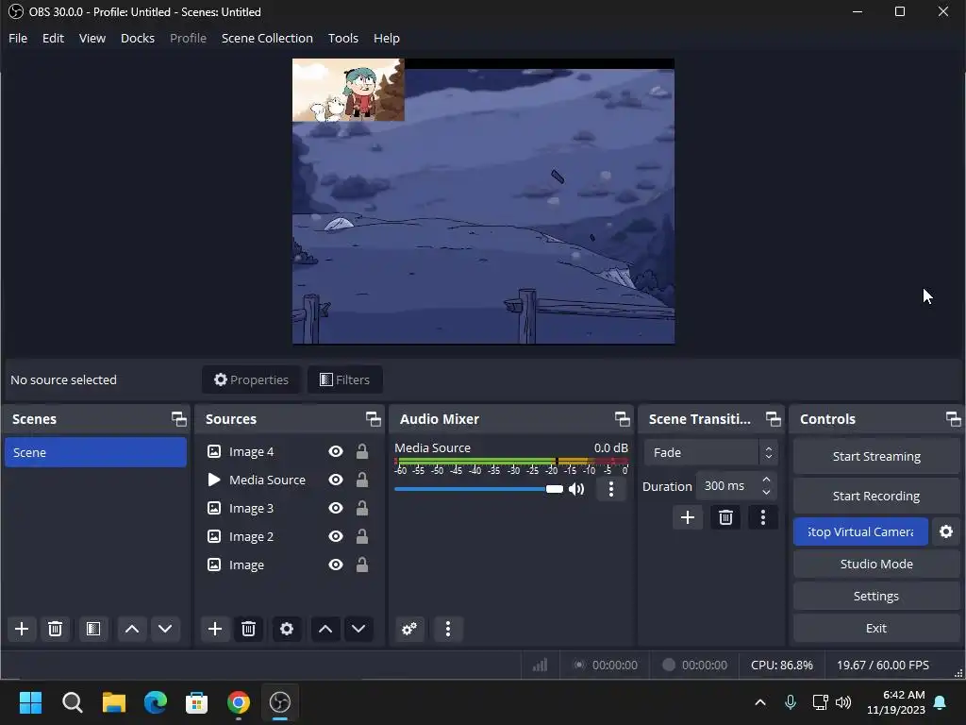
Task: Click the Properties button
Action: [x=251, y=379]
